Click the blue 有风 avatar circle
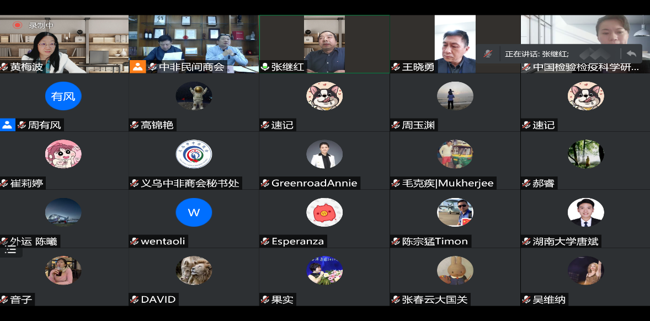 [63, 97]
